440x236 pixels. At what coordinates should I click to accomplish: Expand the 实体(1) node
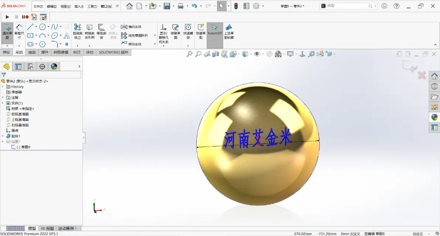(3, 103)
